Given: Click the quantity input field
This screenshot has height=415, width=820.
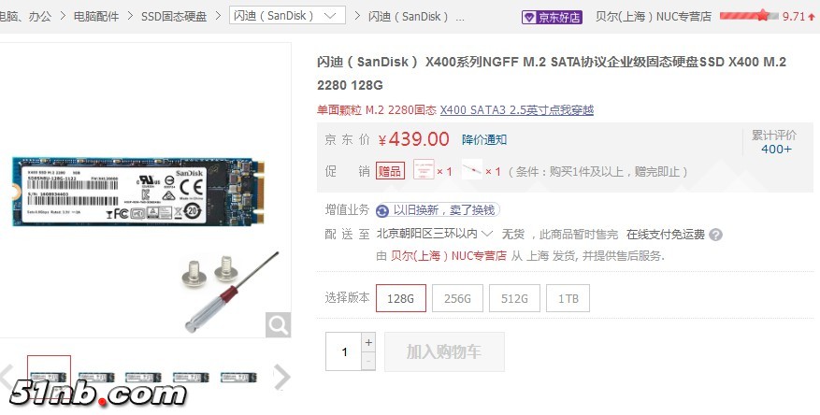Looking at the screenshot, I should [x=343, y=351].
